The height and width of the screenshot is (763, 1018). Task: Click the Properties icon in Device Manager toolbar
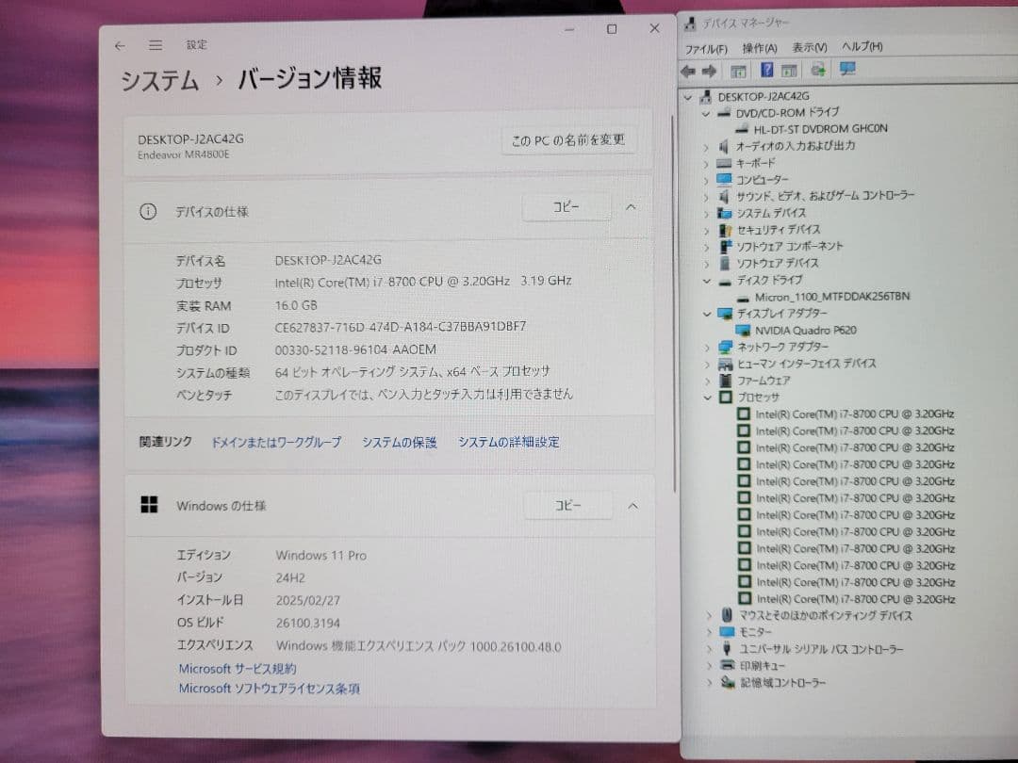tap(788, 72)
